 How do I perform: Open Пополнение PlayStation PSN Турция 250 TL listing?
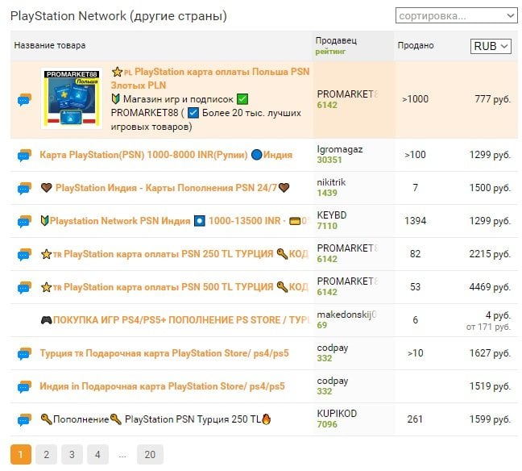155,419
